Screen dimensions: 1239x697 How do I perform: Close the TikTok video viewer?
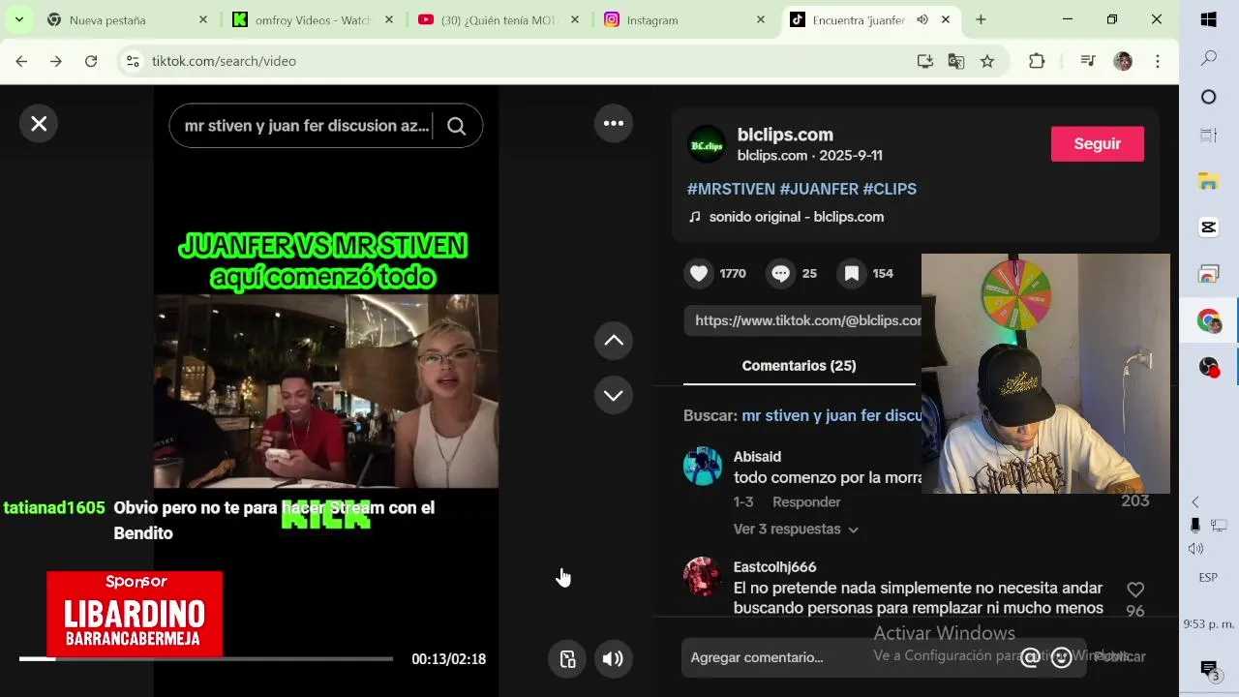[39, 124]
